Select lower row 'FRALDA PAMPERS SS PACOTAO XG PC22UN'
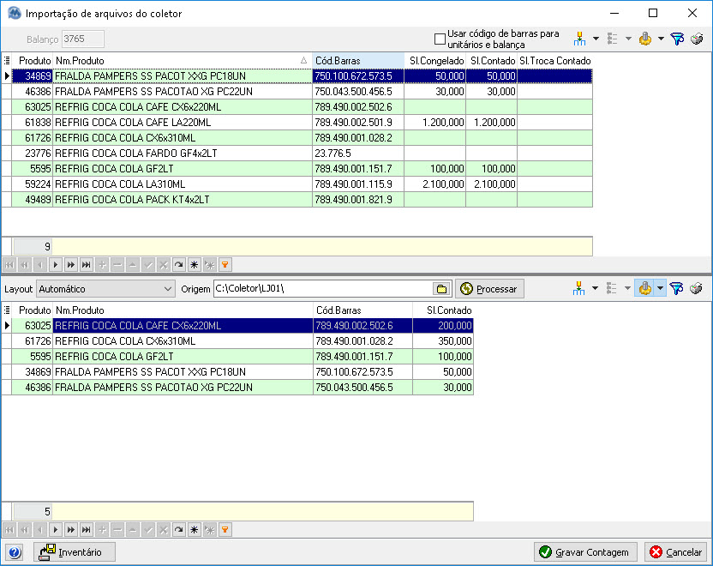Screen dimensions: 713x566 click(x=243, y=388)
